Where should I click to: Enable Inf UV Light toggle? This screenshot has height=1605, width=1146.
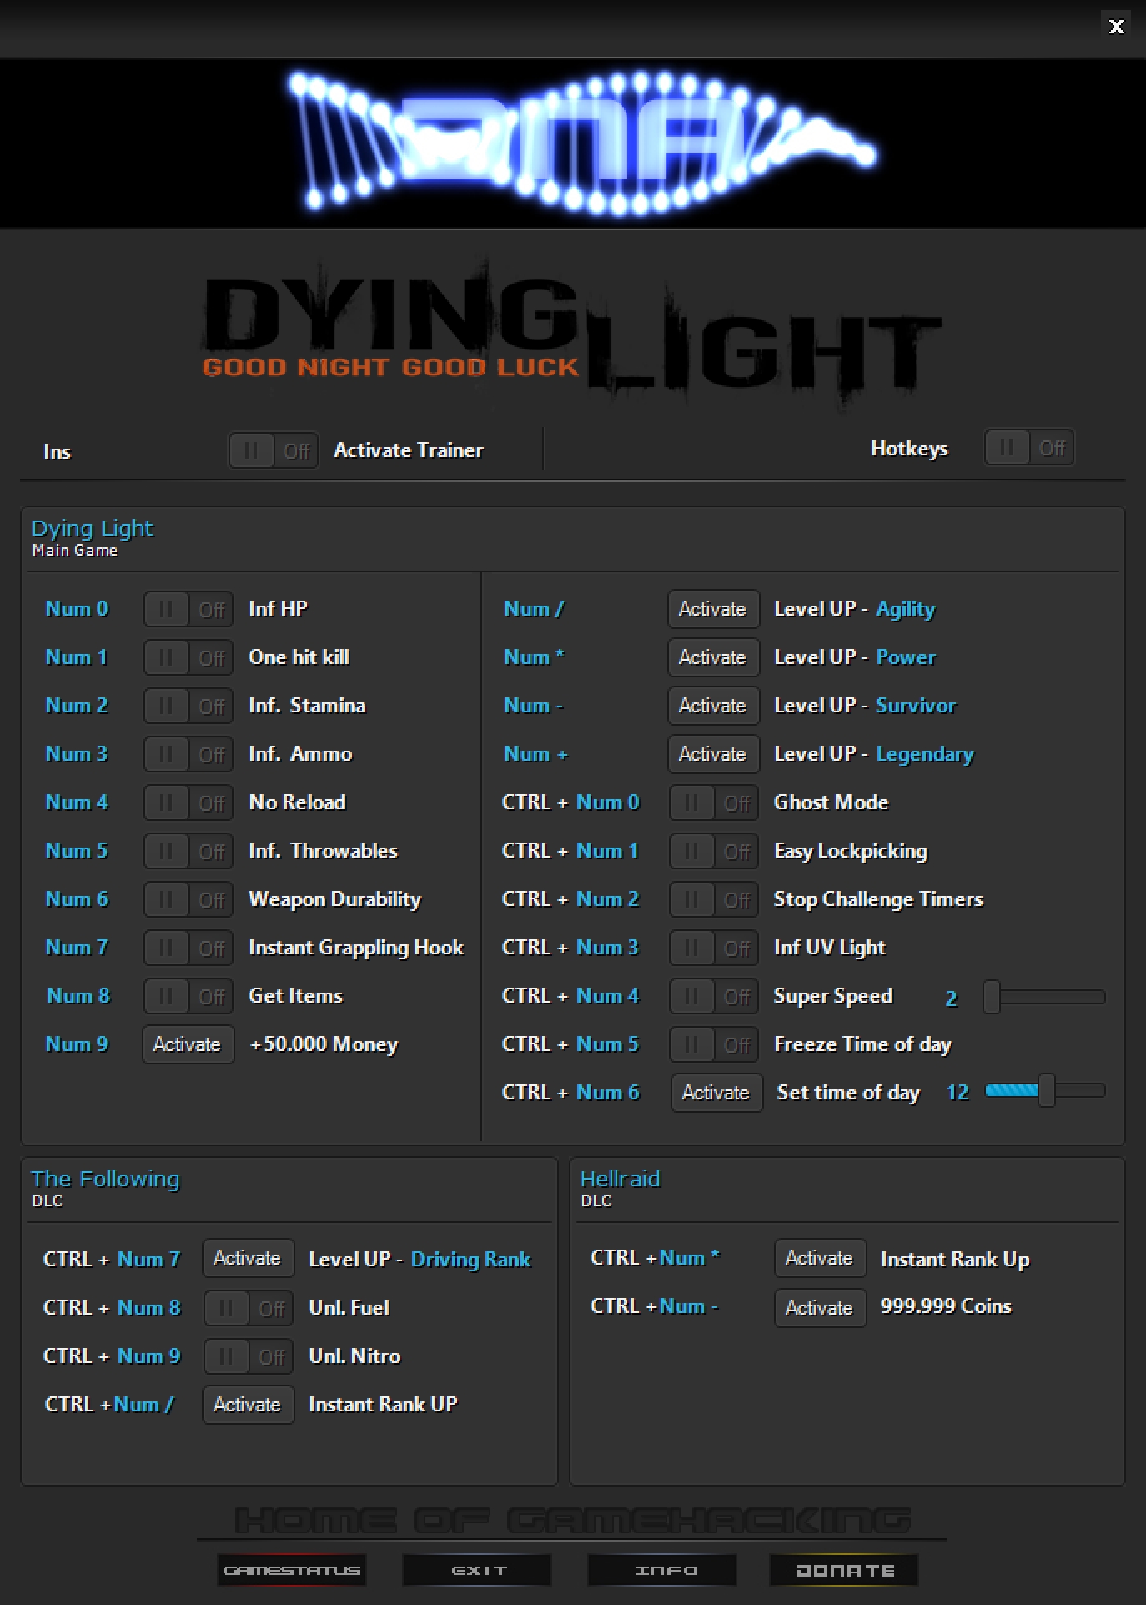714,948
